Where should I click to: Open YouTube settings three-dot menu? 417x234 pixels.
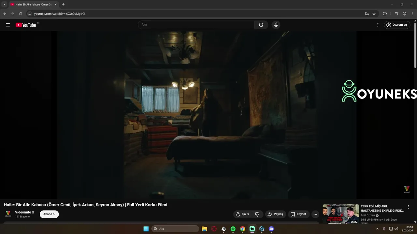point(378,25)
